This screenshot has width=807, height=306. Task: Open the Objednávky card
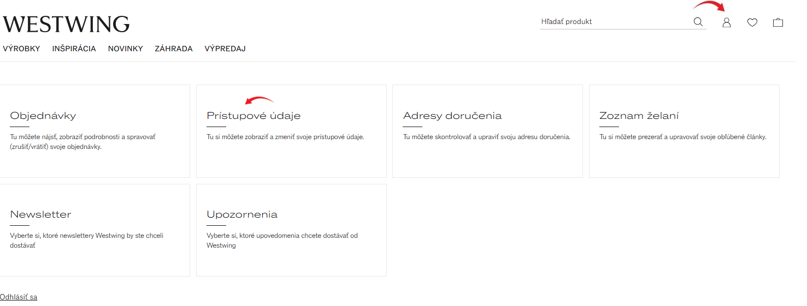(x=95, y=131)
